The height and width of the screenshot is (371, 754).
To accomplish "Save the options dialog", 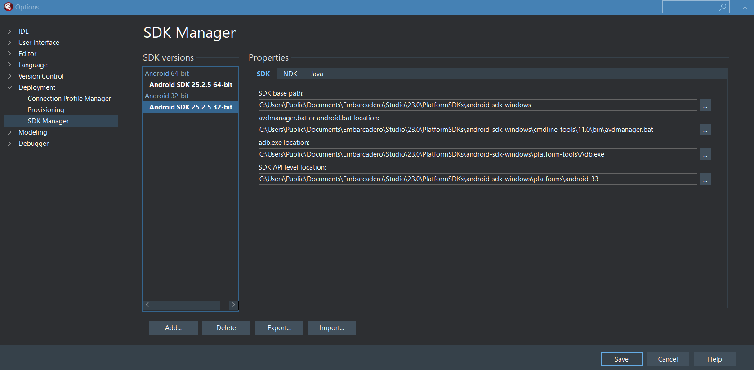I will (622, 359).
